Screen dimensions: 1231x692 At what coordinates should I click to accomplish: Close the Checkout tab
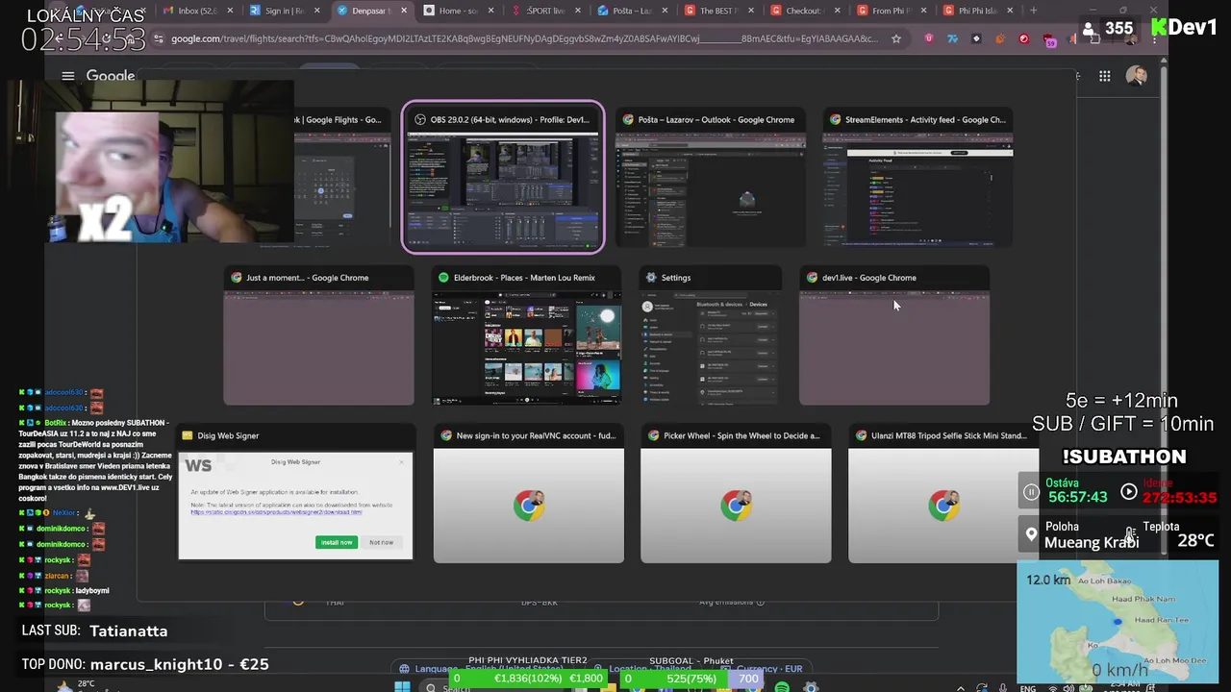point(837,11)
